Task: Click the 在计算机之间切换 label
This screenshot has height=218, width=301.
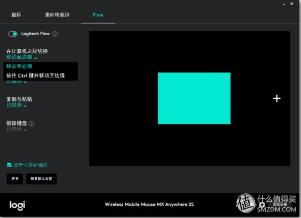Action: (27, 51)
